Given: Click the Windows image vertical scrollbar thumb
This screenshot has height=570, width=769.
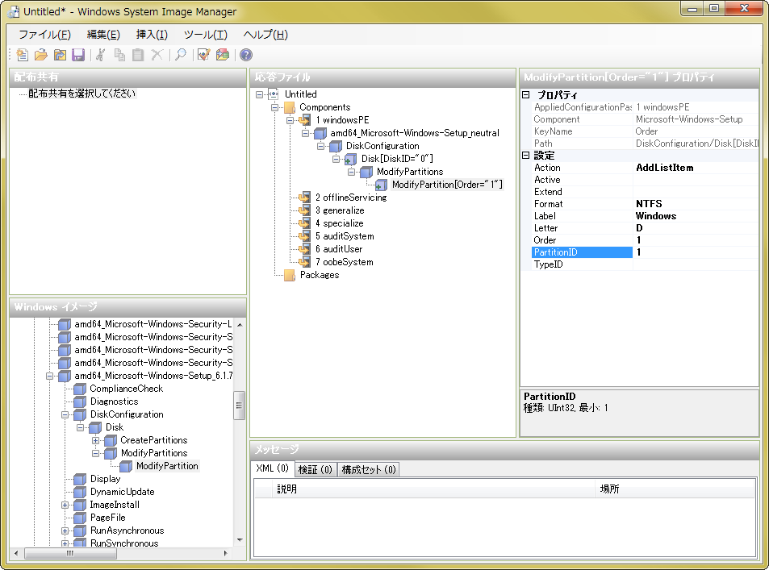Looking at the screenshot, I should pos(240,406).
